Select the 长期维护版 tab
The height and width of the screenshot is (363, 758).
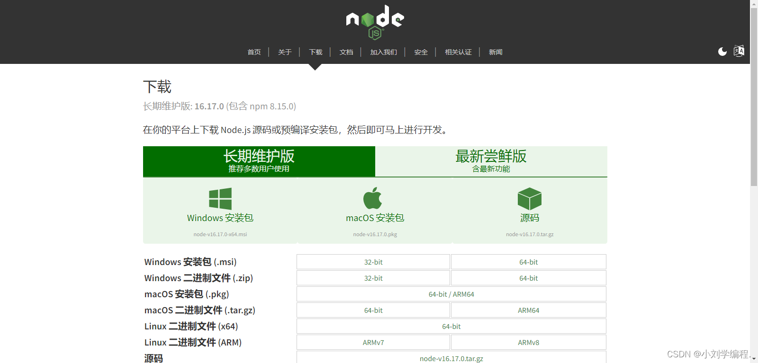click(x=259, y=161)
